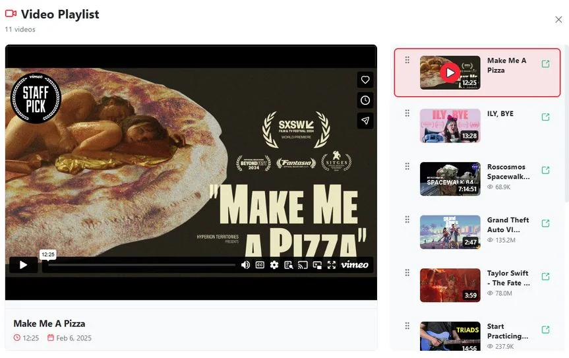
Task: Play the Make Me A Pizza video
Action: [23, 265]
